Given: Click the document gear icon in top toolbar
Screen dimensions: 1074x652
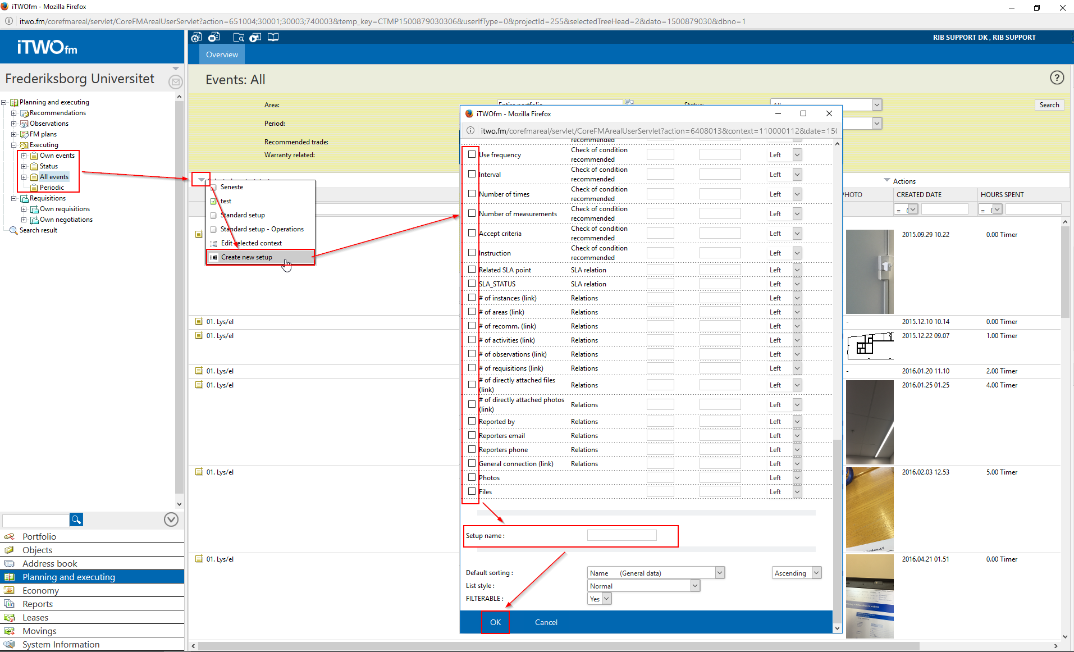Looking at the screenshot, I should 196,37.
